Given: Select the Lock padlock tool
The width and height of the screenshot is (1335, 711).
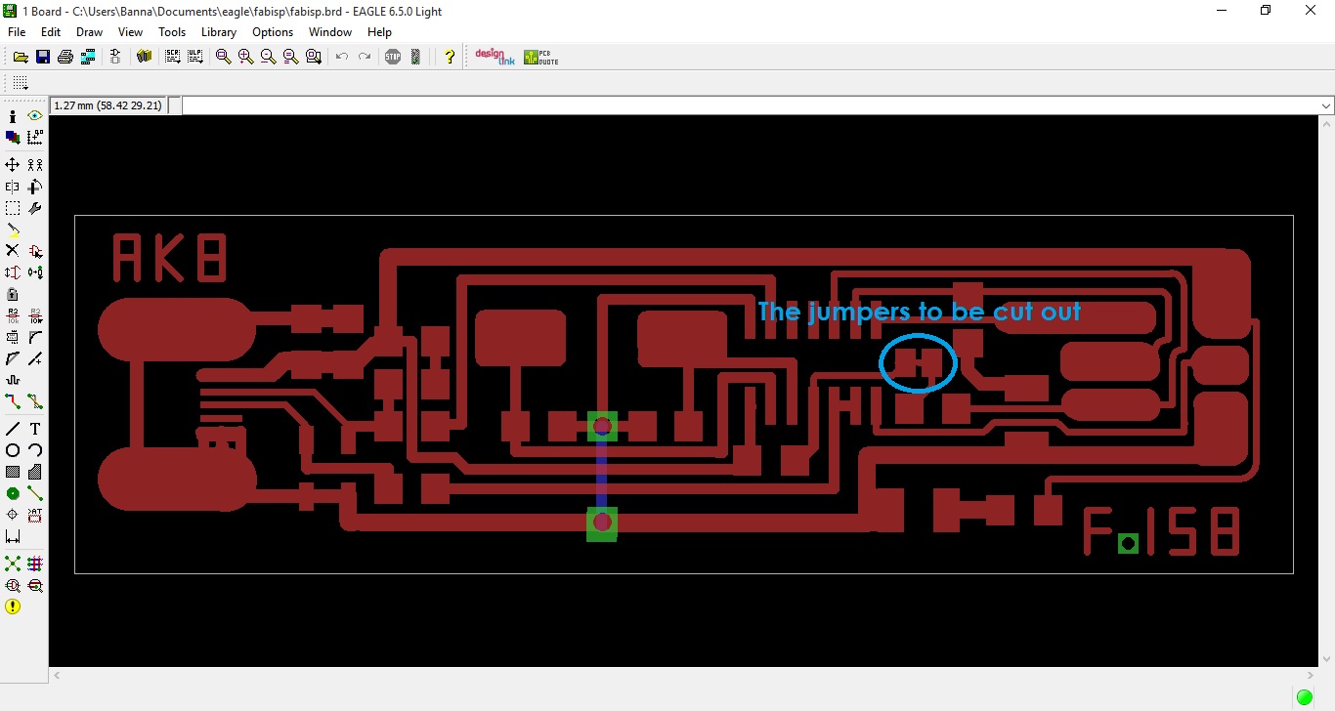Looking at the screenshot, I should pyautogui.click(x=13, y=294).
